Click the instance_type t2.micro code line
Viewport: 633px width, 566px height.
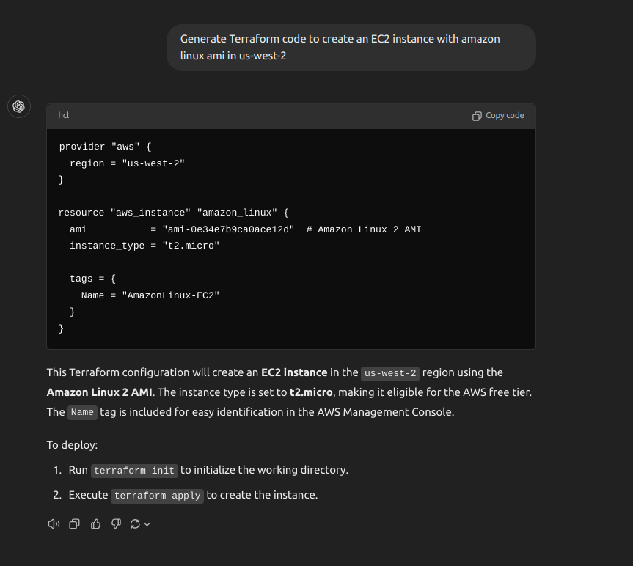click(x=144, y=246)
